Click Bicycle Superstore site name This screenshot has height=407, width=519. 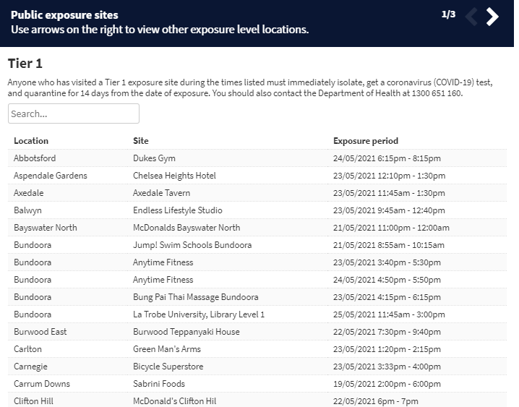pos(168,367)
